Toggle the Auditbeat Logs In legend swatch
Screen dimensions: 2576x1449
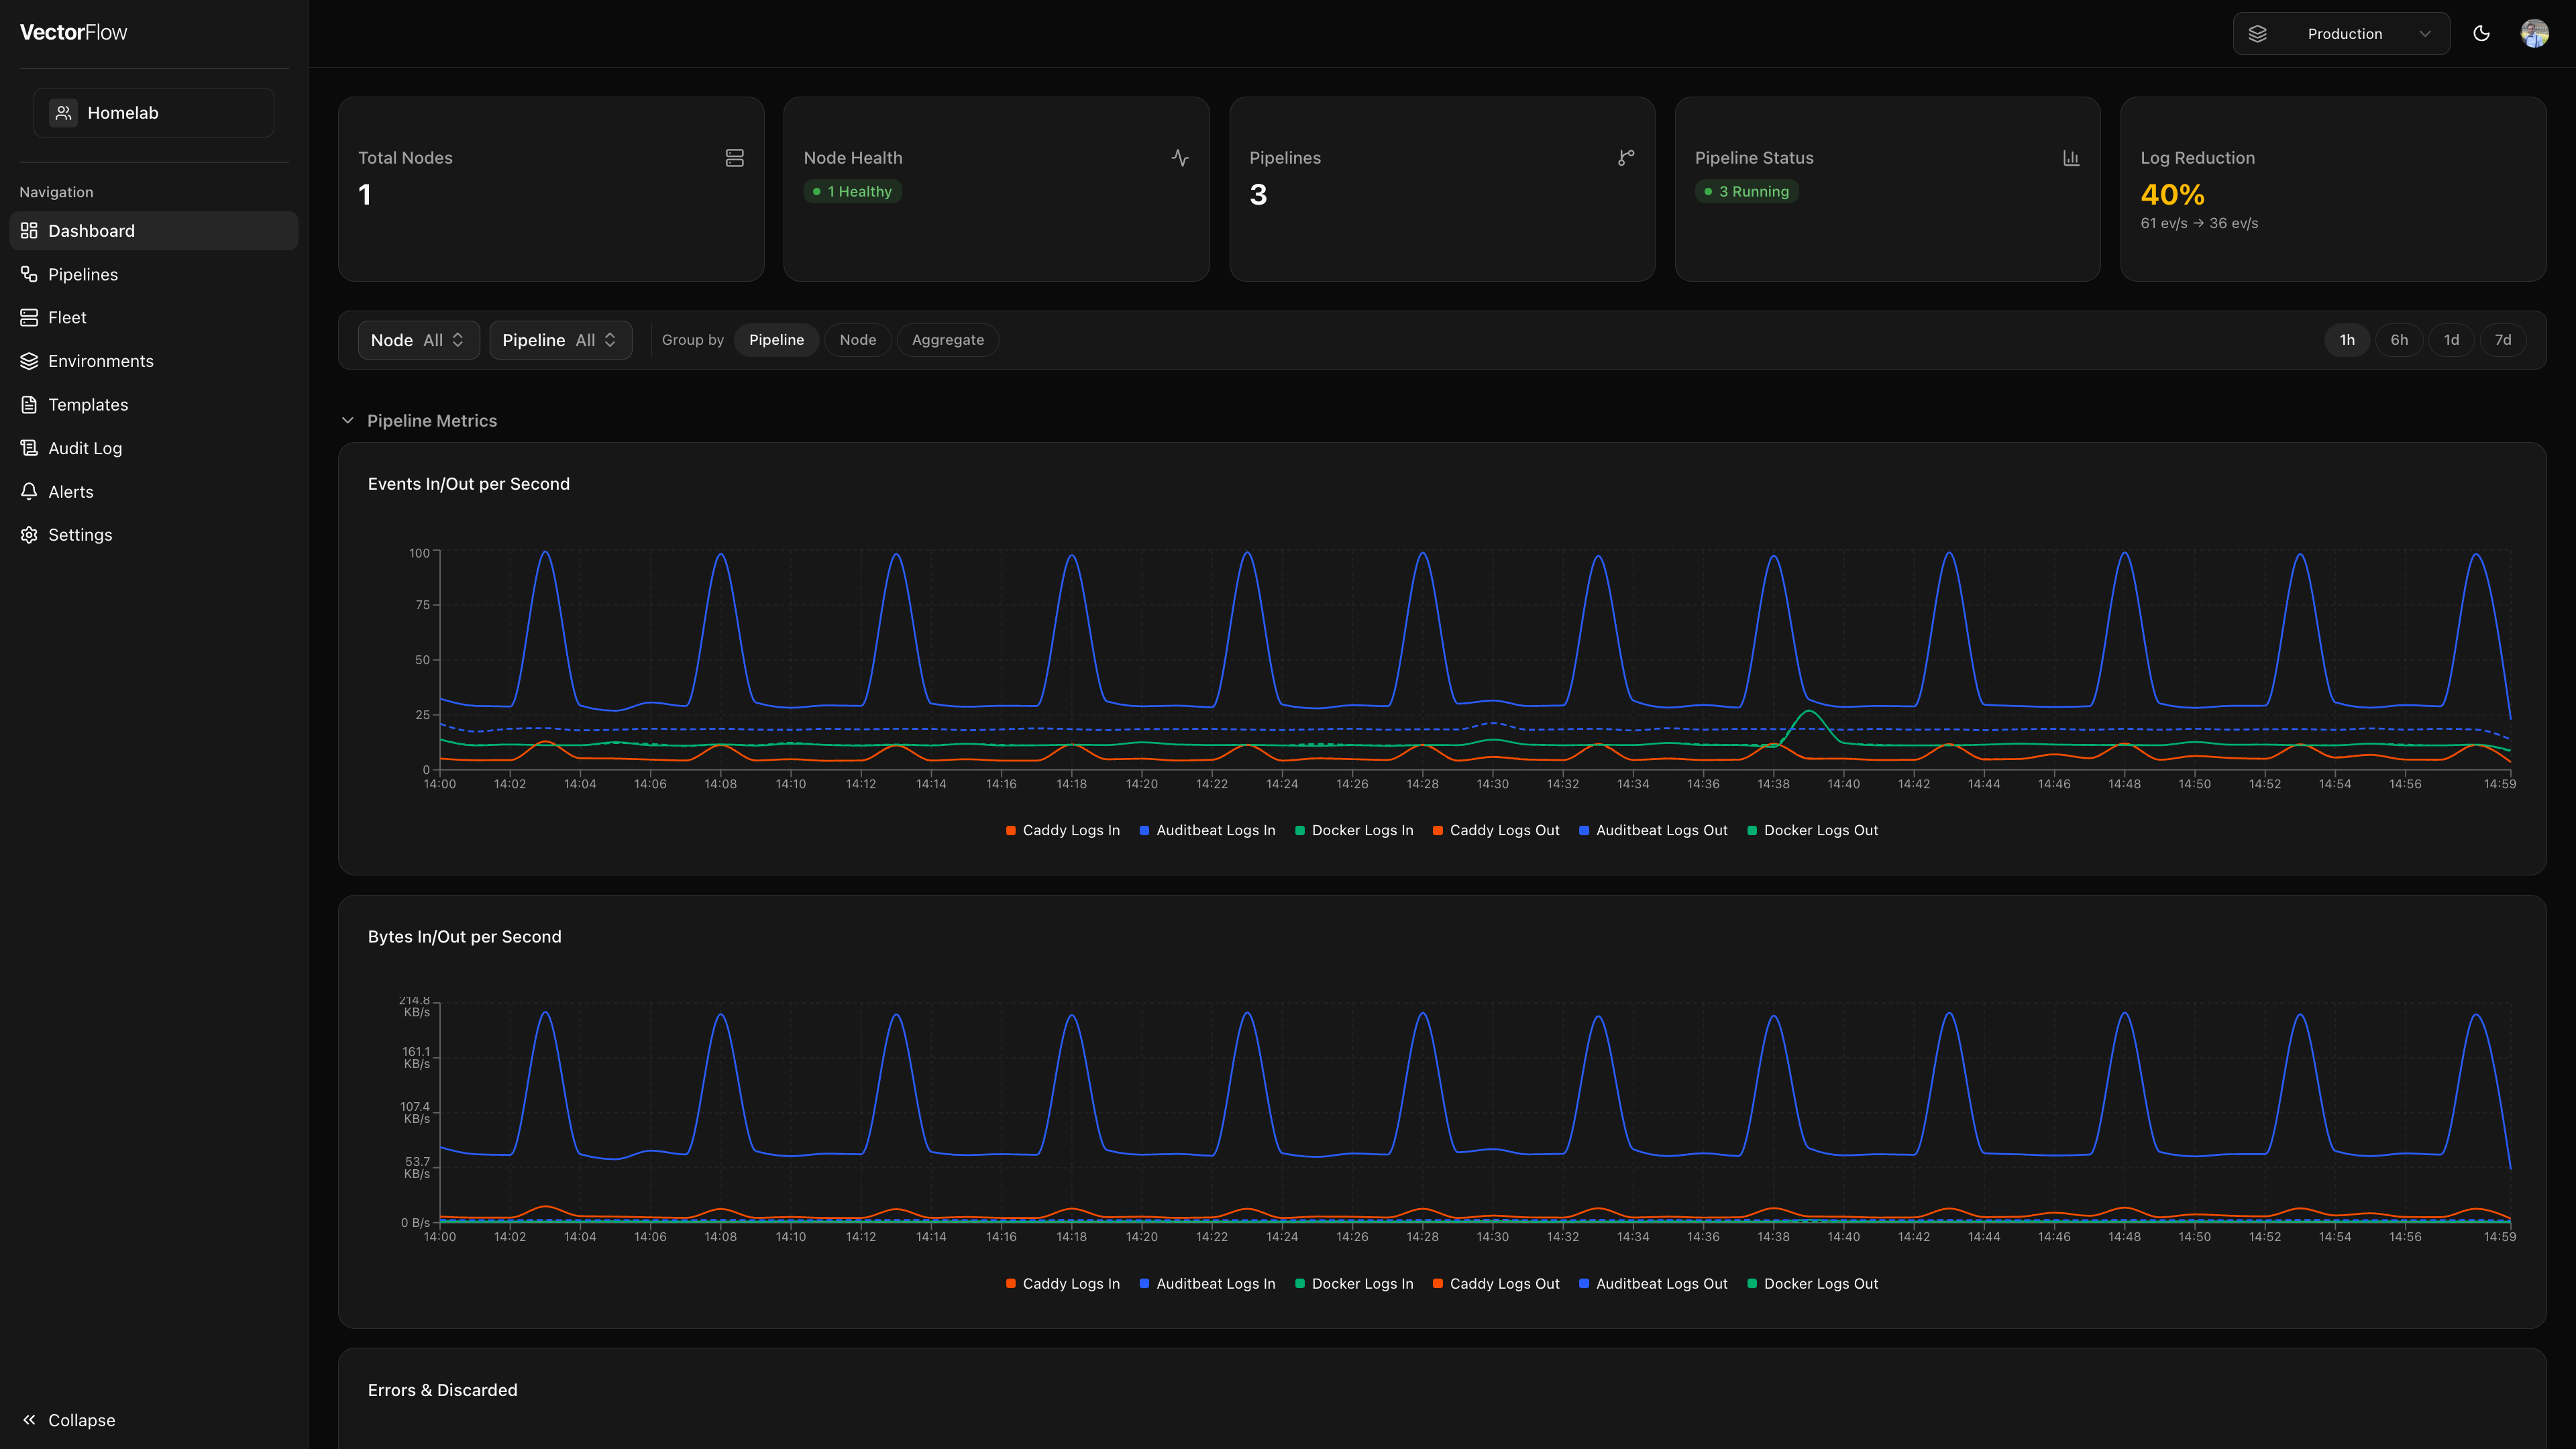1144,830
